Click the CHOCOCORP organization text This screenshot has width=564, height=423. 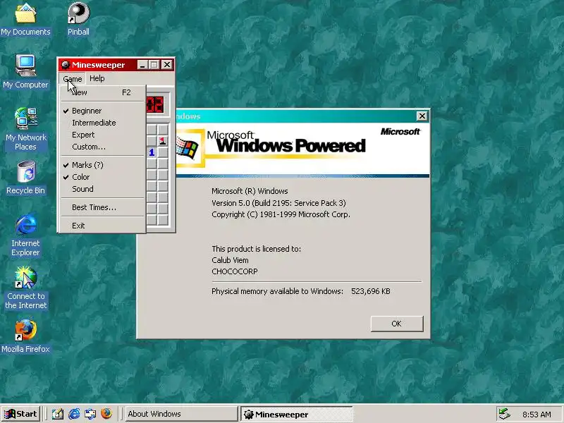point(235,271)
